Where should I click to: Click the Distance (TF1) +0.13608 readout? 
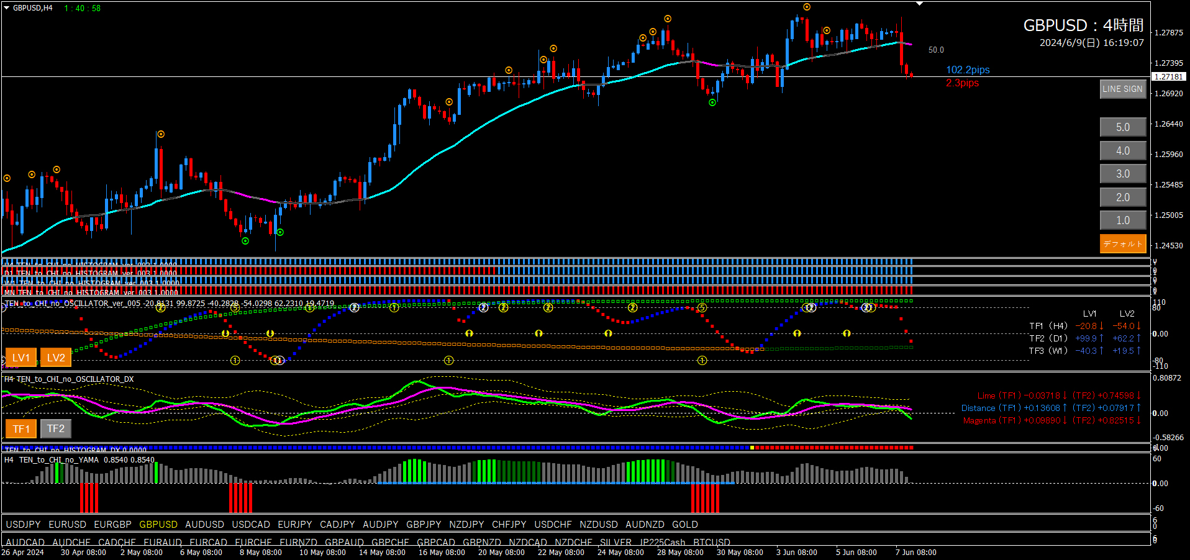(x=1014, y=408)
